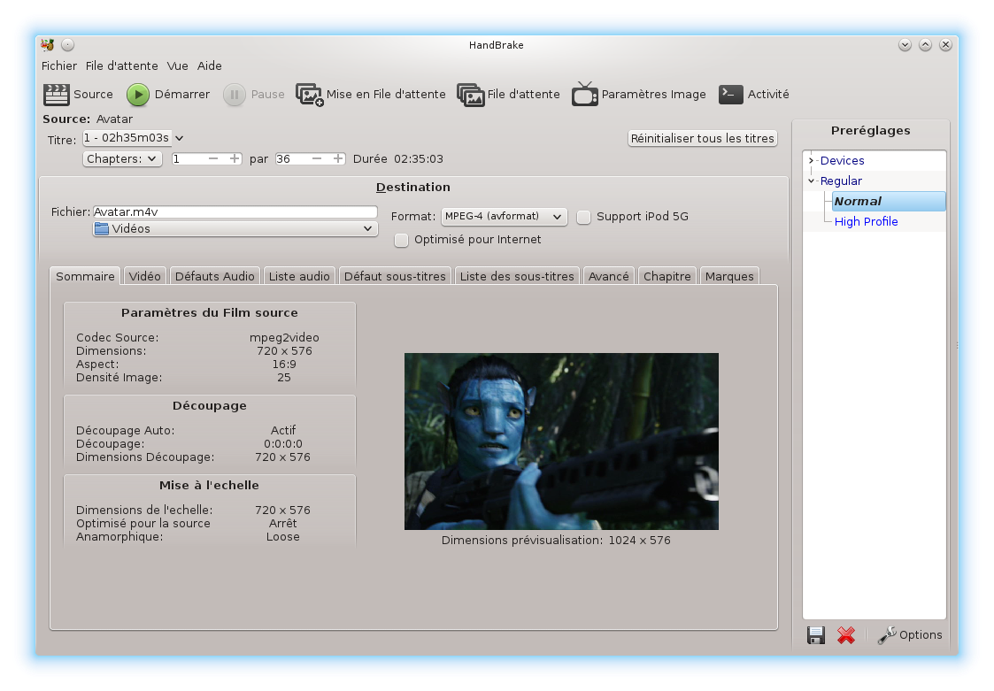Click the Découpage Auto value Actif
This screenshot has width=994, height=691.
coord(282,431)
